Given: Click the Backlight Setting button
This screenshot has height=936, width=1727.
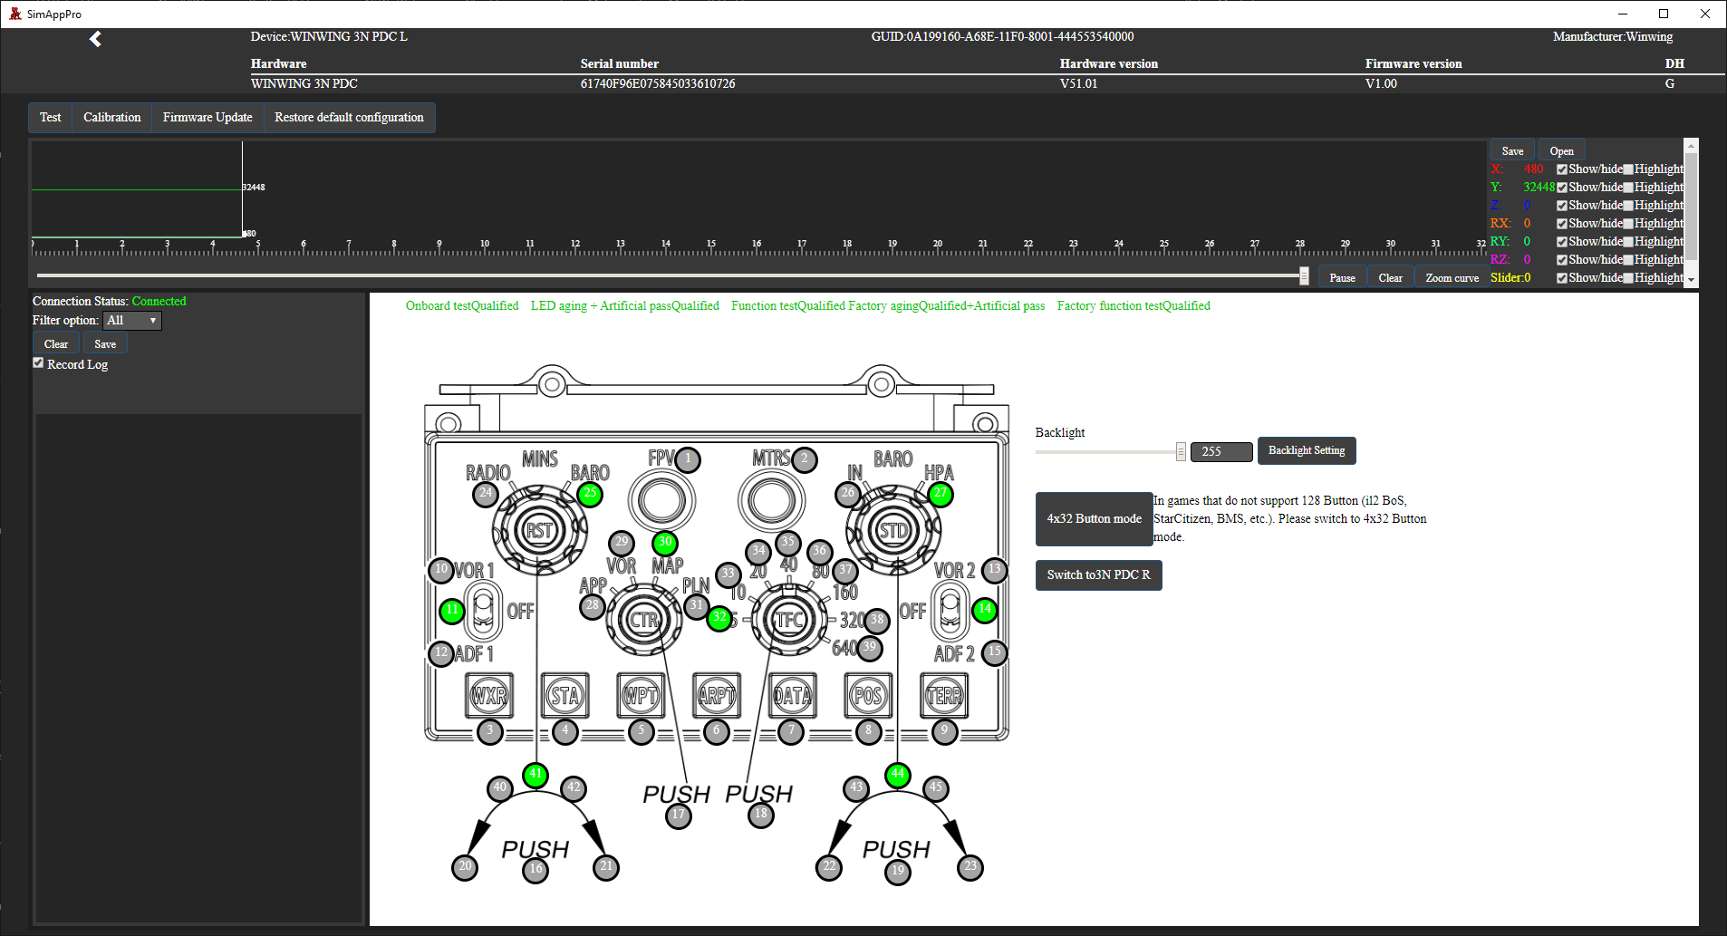Looking at the screenshot, I should pos(1306,451).
